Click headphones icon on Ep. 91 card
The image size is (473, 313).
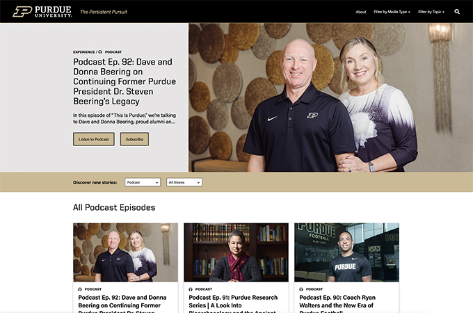[x=191, y=289]
